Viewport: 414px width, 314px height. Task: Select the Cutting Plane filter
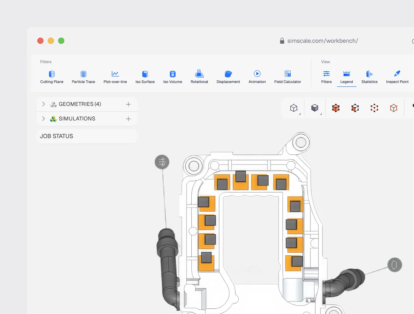click(52, 77)
